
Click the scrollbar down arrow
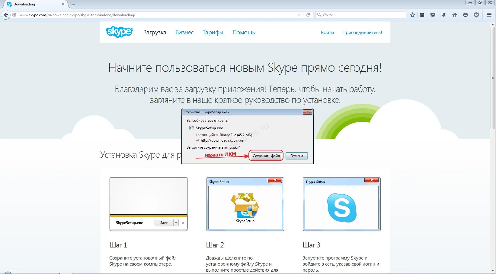[x=493, y=271]
